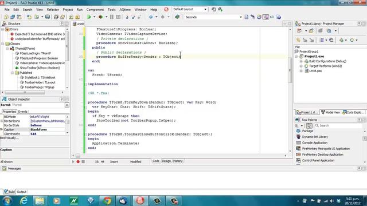This screenshot has height=206, width=367.
Task: Open the AQtime menu
Action: [x=125, y=10]
